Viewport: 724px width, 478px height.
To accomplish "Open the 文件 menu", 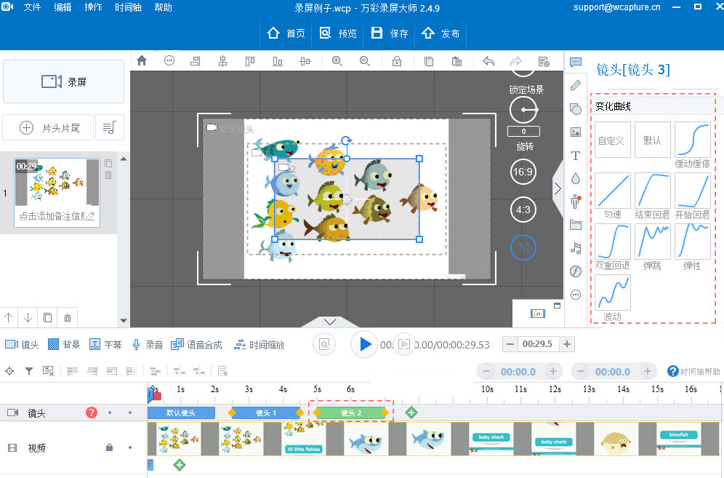I will [32, 8].
